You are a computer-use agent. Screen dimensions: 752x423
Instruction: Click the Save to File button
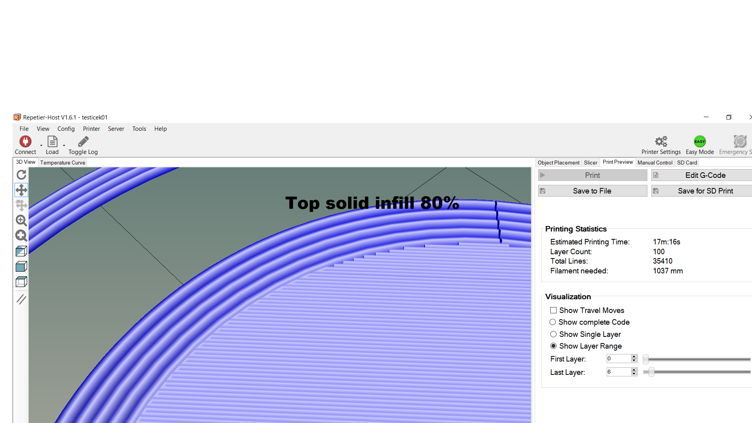pos(592,191)
